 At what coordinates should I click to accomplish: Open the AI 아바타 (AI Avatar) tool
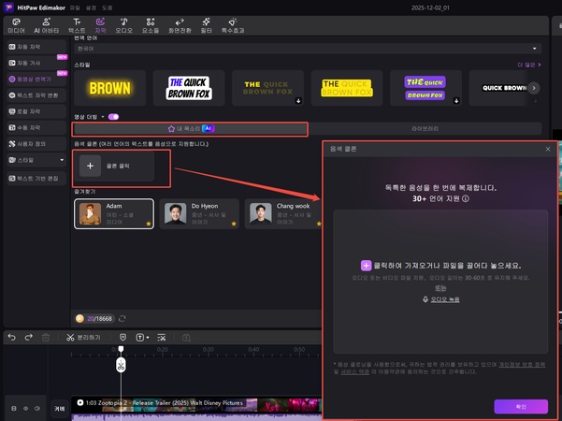point(46,25)
